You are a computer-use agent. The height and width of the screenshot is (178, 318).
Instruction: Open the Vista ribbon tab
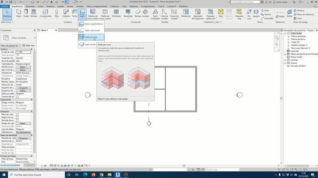tap(124, 6)
